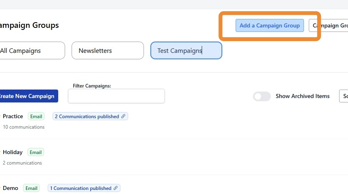Click the link icon in the 2 Communications published badge
Image resolution: width=348 pixels, height=194 pixels.
(123, 116)
